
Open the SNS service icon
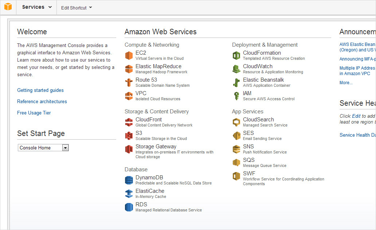(236, 149)
